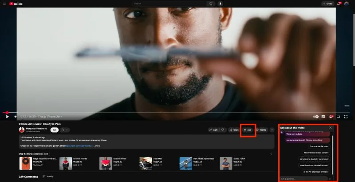Click the search magnifier button
355x182 pixels.
(211, 4)
